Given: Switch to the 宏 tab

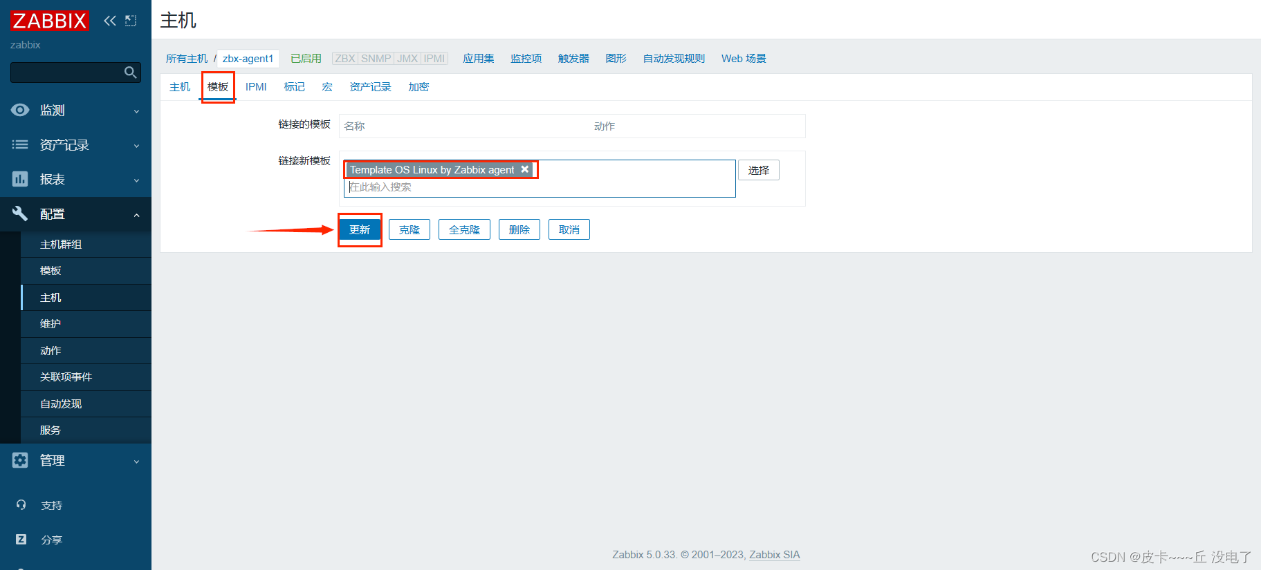Looking at the screenshot, I should [x=327, y=86].
